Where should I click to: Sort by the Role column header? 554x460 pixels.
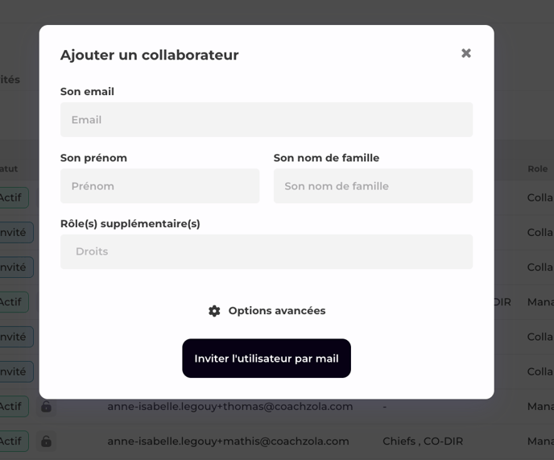click(537, 169)
